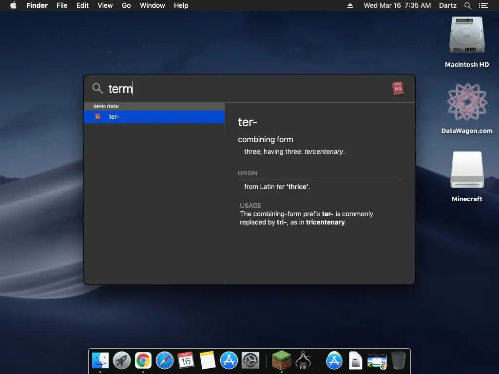Click the word tercentenary in definition

pos(324,152)
